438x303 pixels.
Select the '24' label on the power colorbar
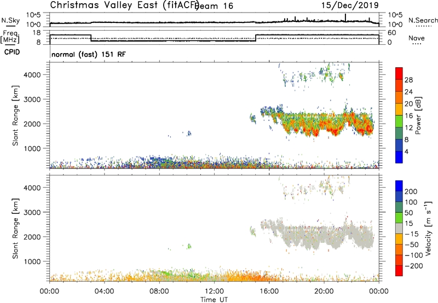coord(408,92)
